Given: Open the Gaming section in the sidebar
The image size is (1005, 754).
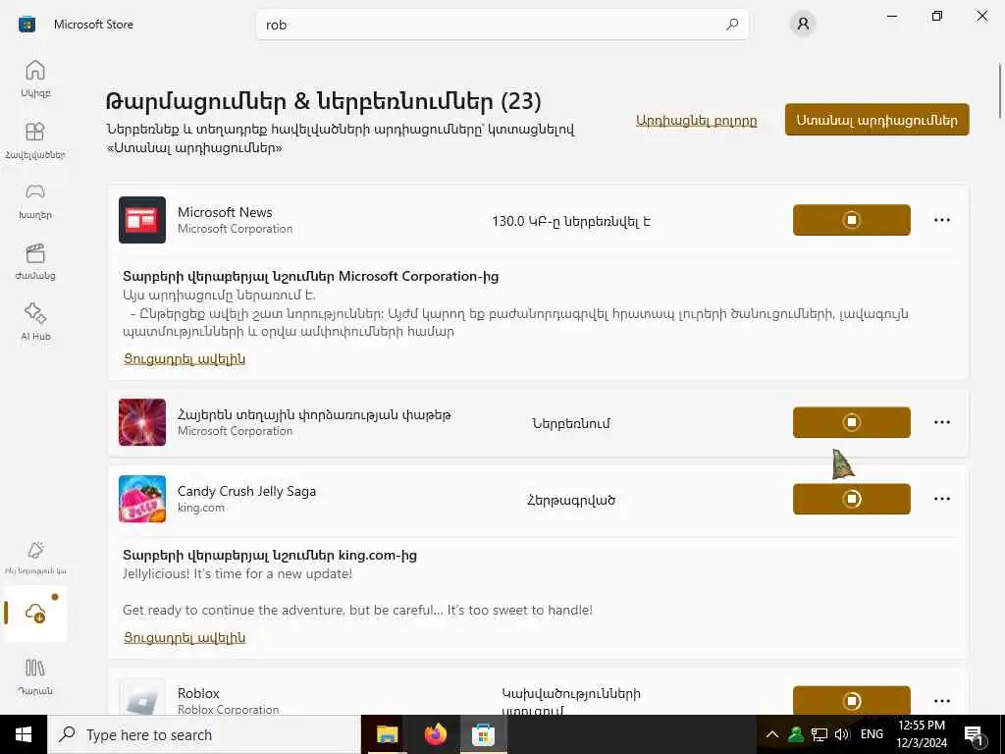Looking at the screenshot, I should 35,200.
